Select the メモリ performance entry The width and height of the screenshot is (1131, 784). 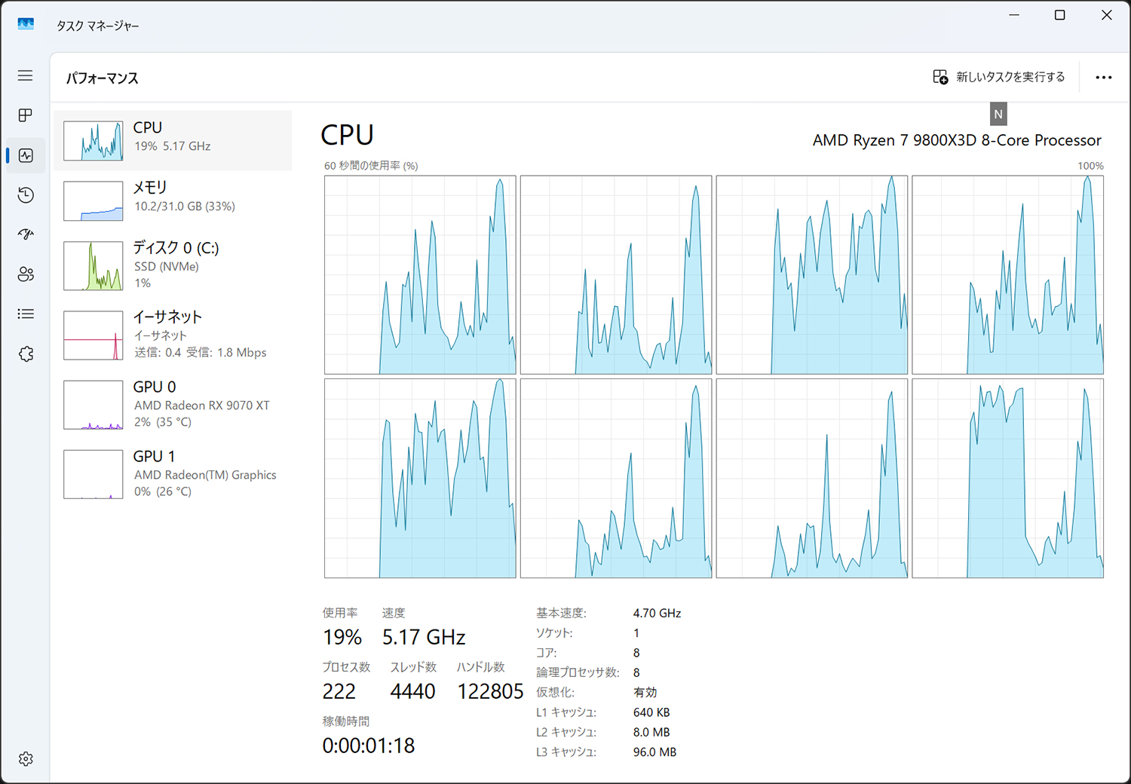pos(173,201)
